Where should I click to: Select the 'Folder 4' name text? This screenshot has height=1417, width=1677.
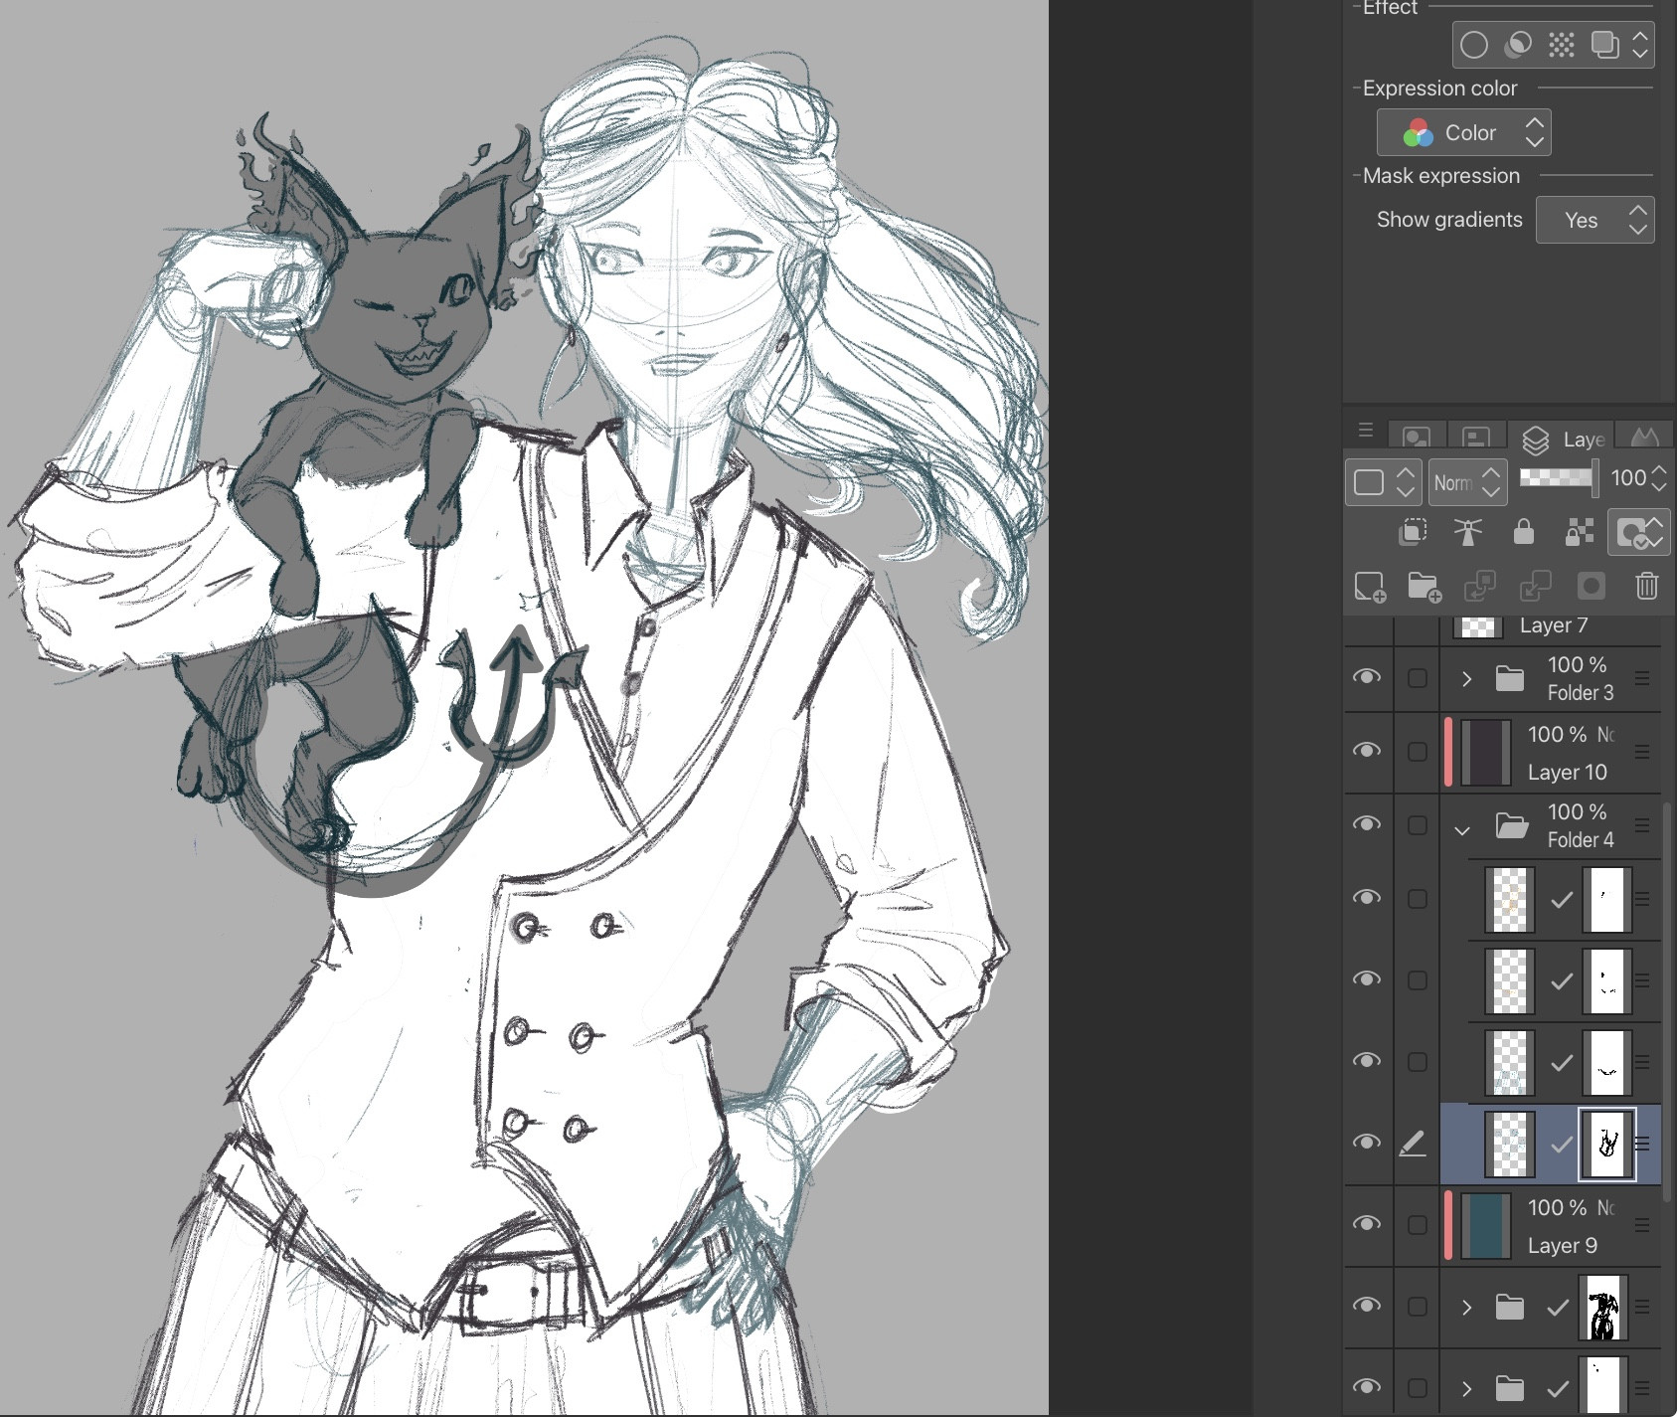click(1581, 840)
